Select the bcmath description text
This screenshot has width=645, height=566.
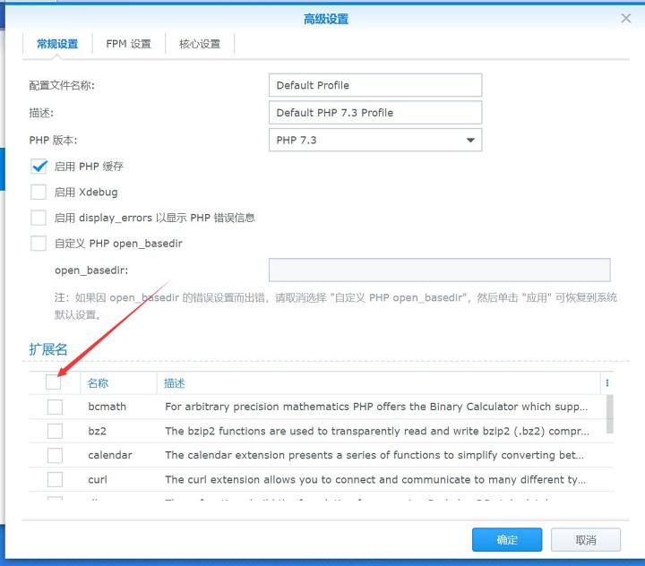376,407
